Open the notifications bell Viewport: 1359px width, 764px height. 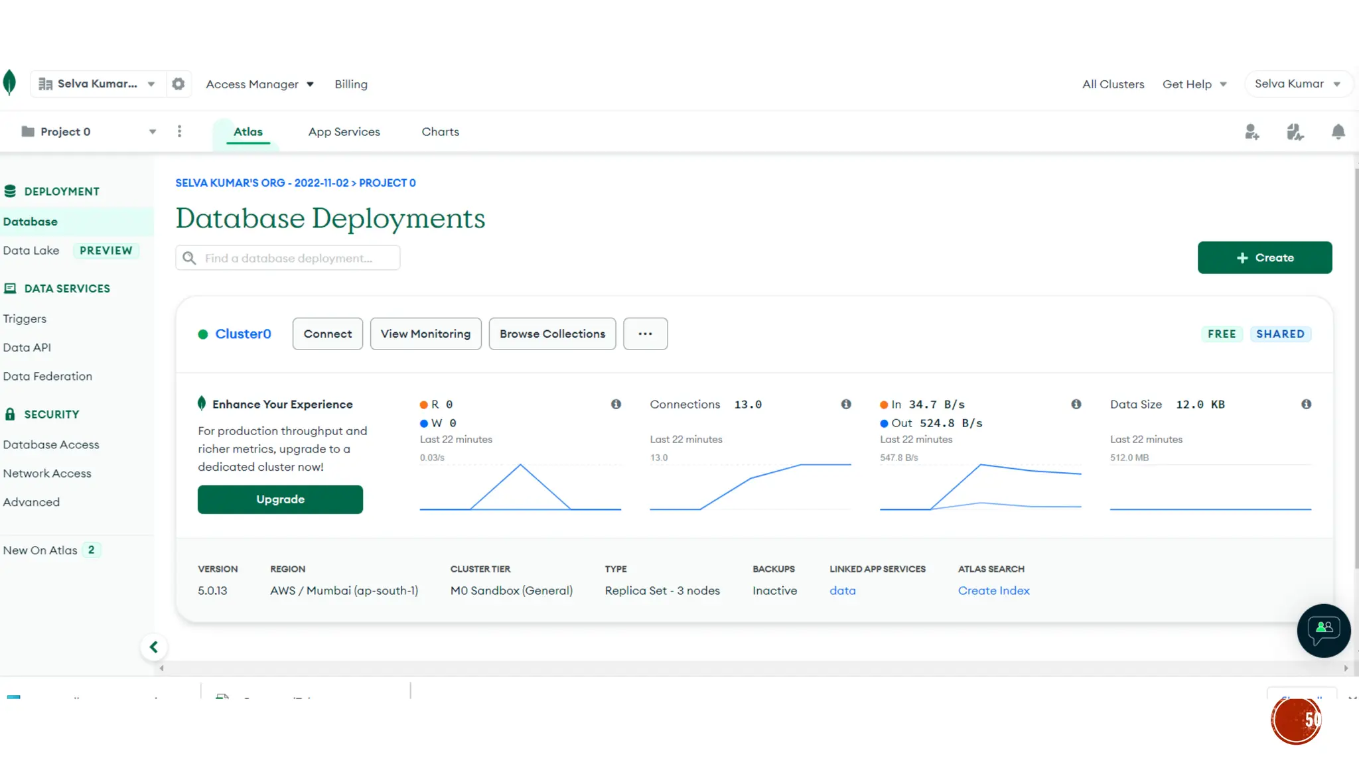pos(1338,132)
